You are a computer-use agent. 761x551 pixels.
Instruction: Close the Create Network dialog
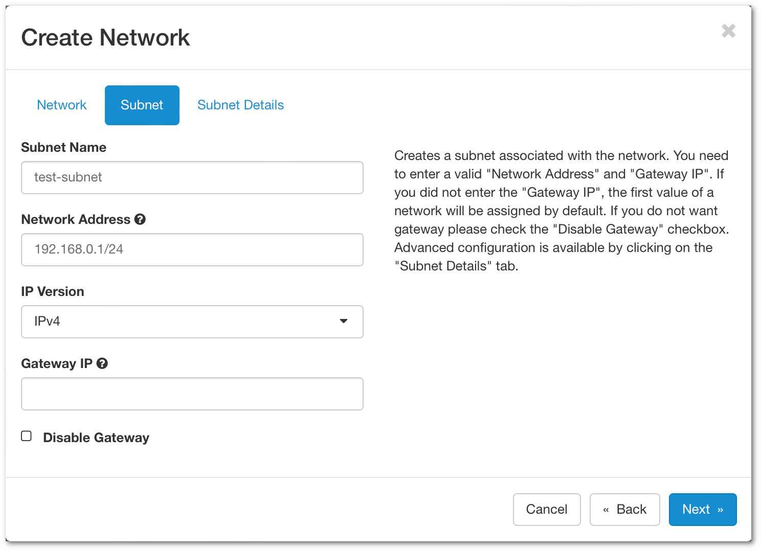click(x=728, y=31)
